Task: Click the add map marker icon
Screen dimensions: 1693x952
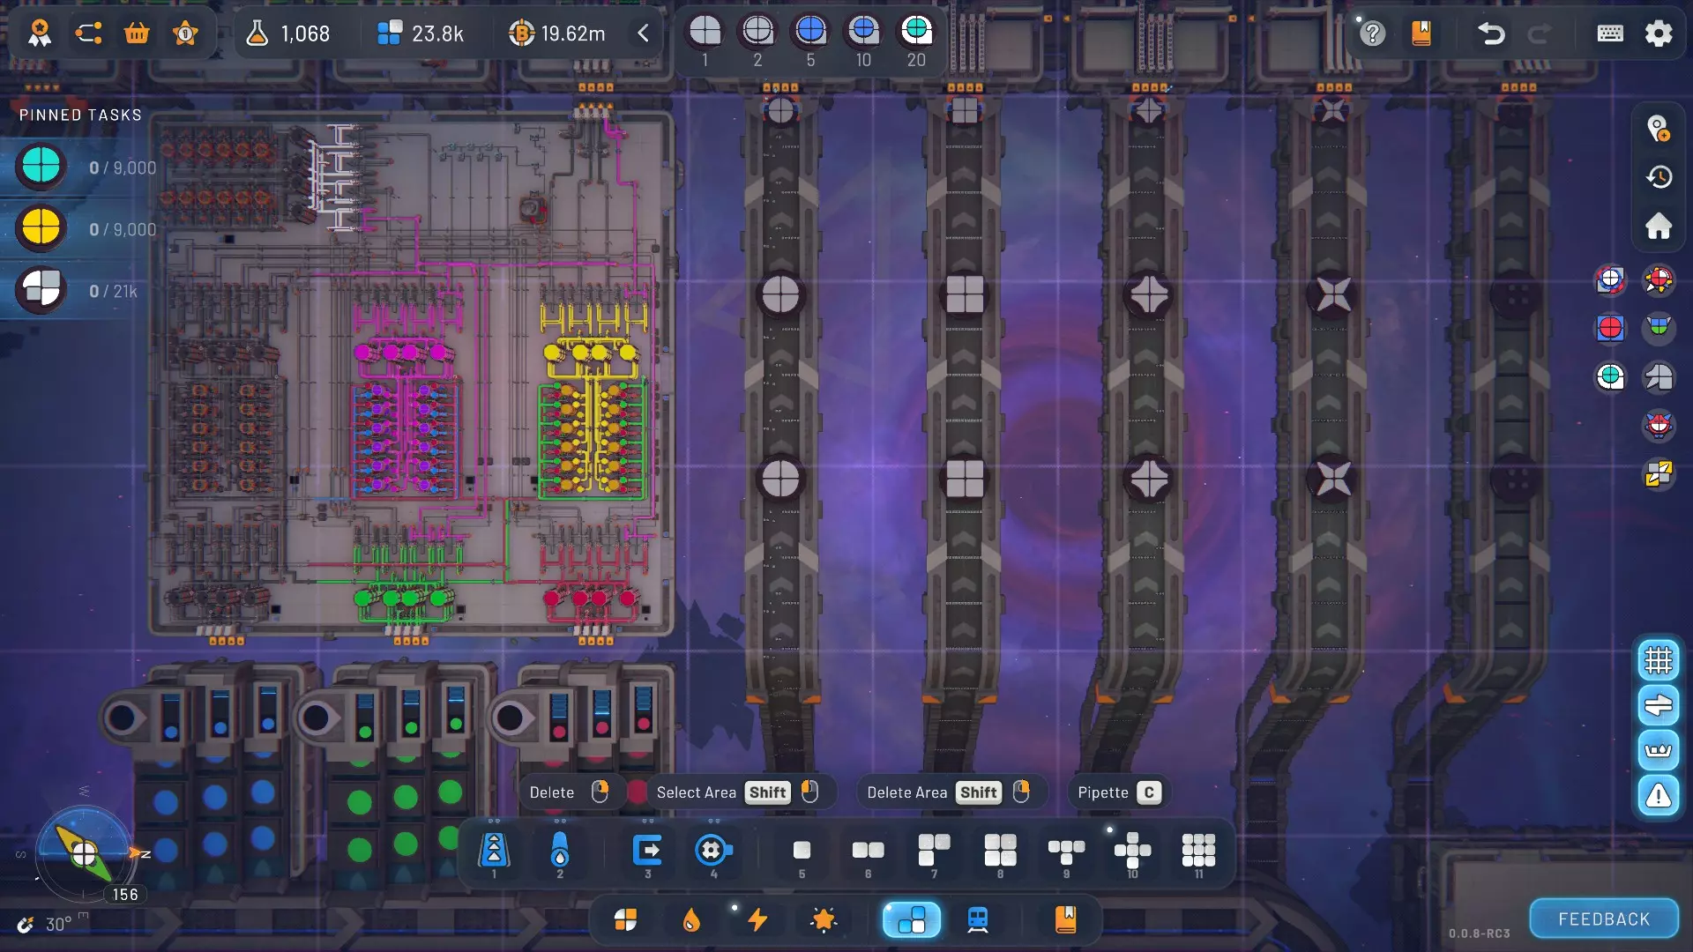Action: tap(1658, 129)
